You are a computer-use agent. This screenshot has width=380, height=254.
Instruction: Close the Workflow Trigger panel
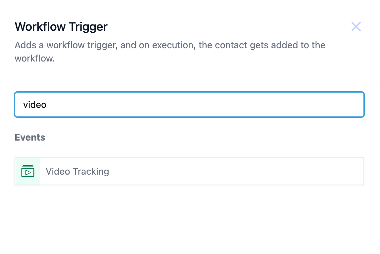click(356, 26)
